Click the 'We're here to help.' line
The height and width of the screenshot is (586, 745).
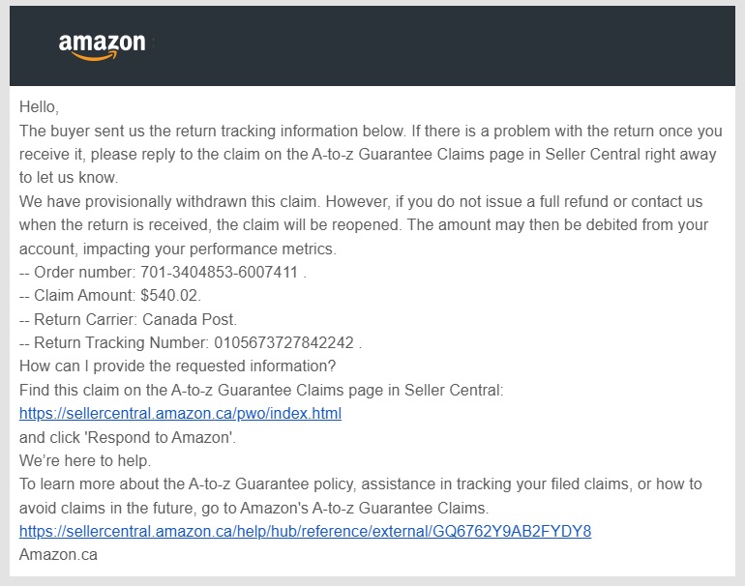85,460
